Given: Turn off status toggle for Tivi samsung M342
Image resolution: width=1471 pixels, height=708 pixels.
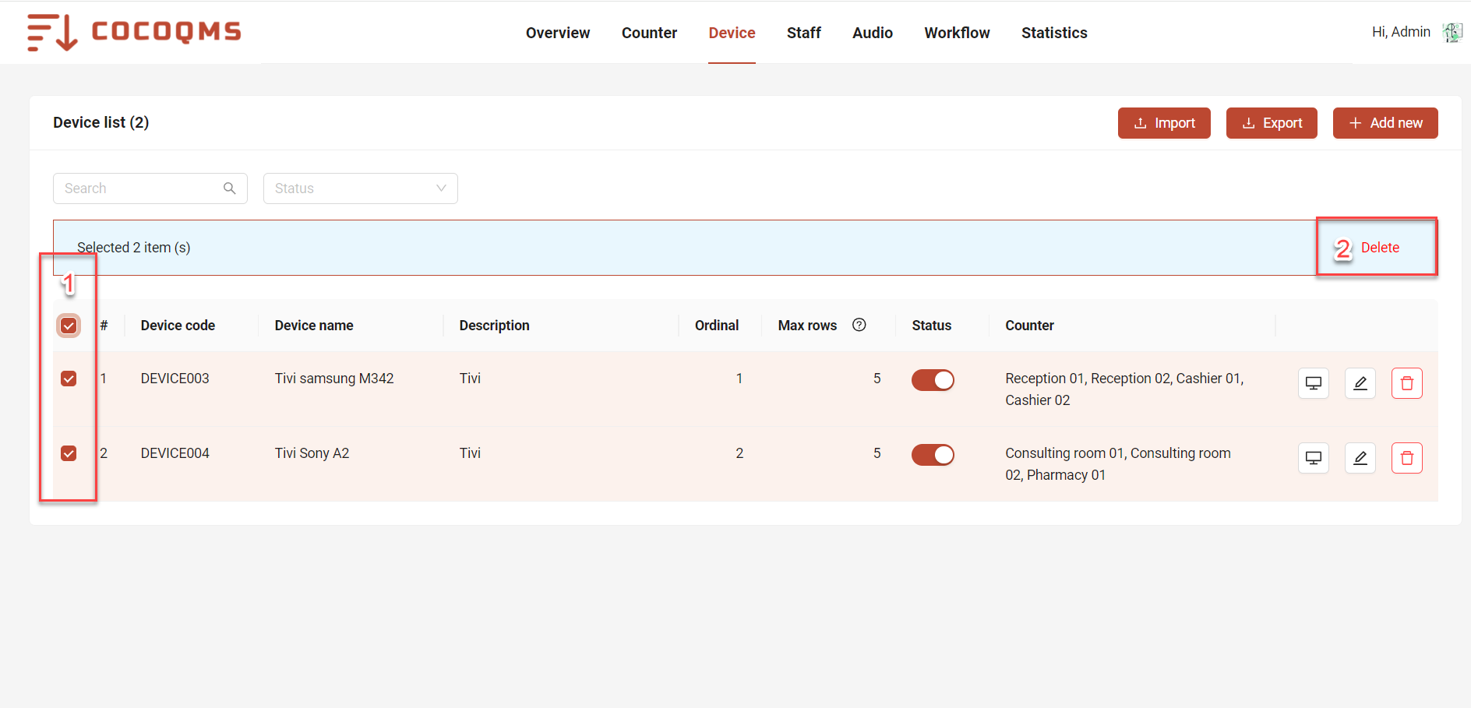Looking at the screenshot, I should coord(933,380).
